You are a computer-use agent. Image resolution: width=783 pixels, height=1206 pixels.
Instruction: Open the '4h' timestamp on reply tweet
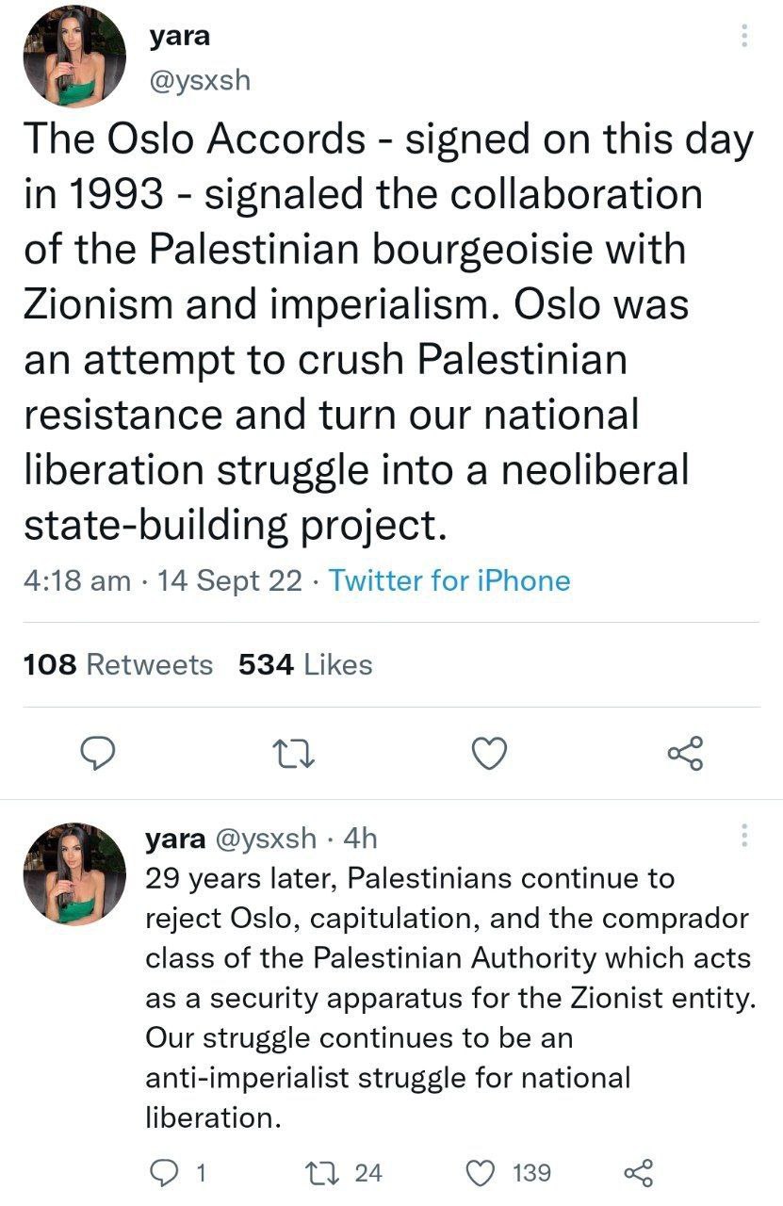[x=362, y=838]
